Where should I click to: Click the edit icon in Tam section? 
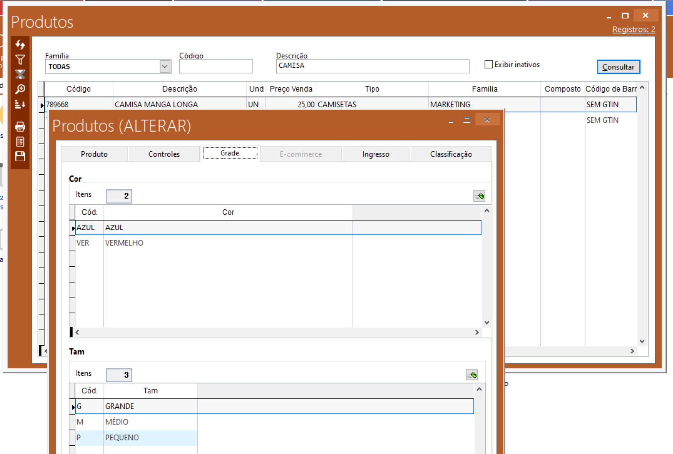[471, 375]
